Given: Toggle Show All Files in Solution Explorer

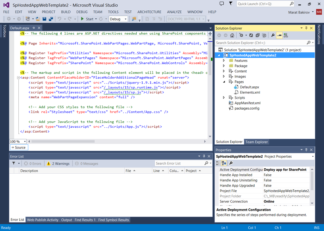Looking at the screenshot, I should (x=264, y=35).
